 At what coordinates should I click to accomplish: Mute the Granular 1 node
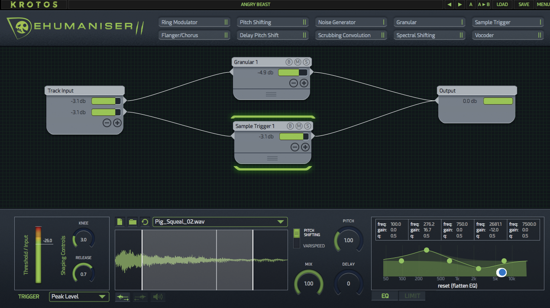pyautogui.click(x=298, y=62)
